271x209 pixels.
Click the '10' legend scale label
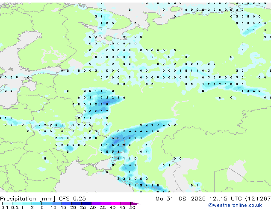(53, 207)
